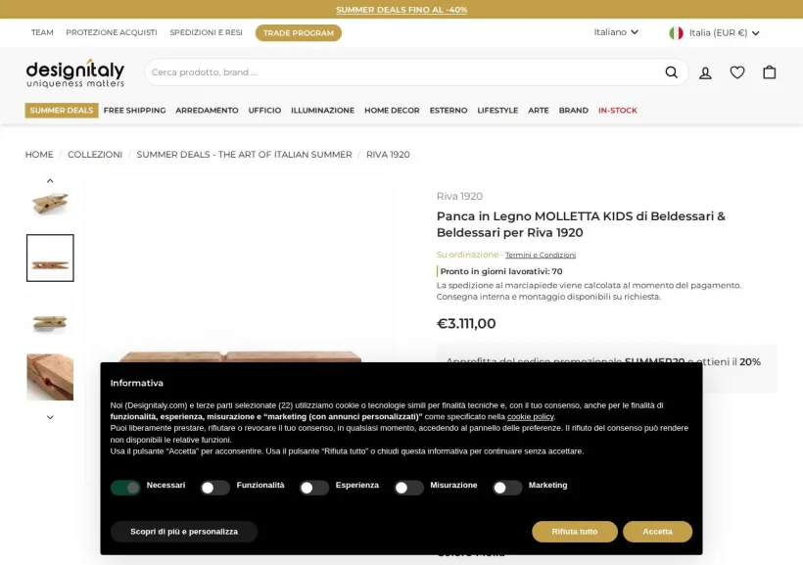The height and width of the screenshot is (565, 803).
Task: Open the ILLUMINAZIONE menu
Action: tap(322, 110)
